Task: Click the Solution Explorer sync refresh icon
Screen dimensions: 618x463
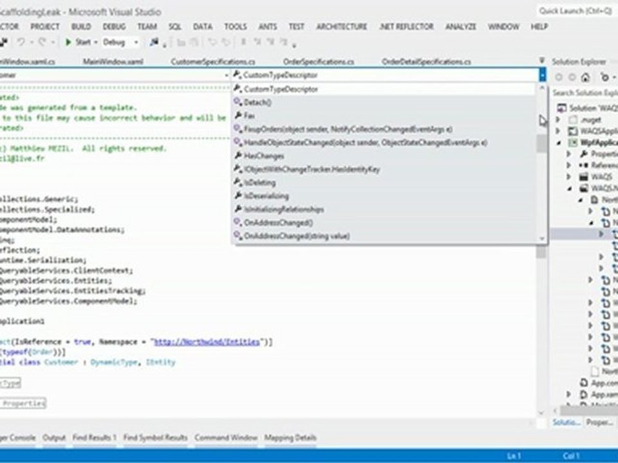Action: 604,77
